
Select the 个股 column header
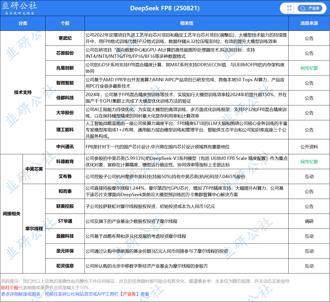tap(65, 23)
